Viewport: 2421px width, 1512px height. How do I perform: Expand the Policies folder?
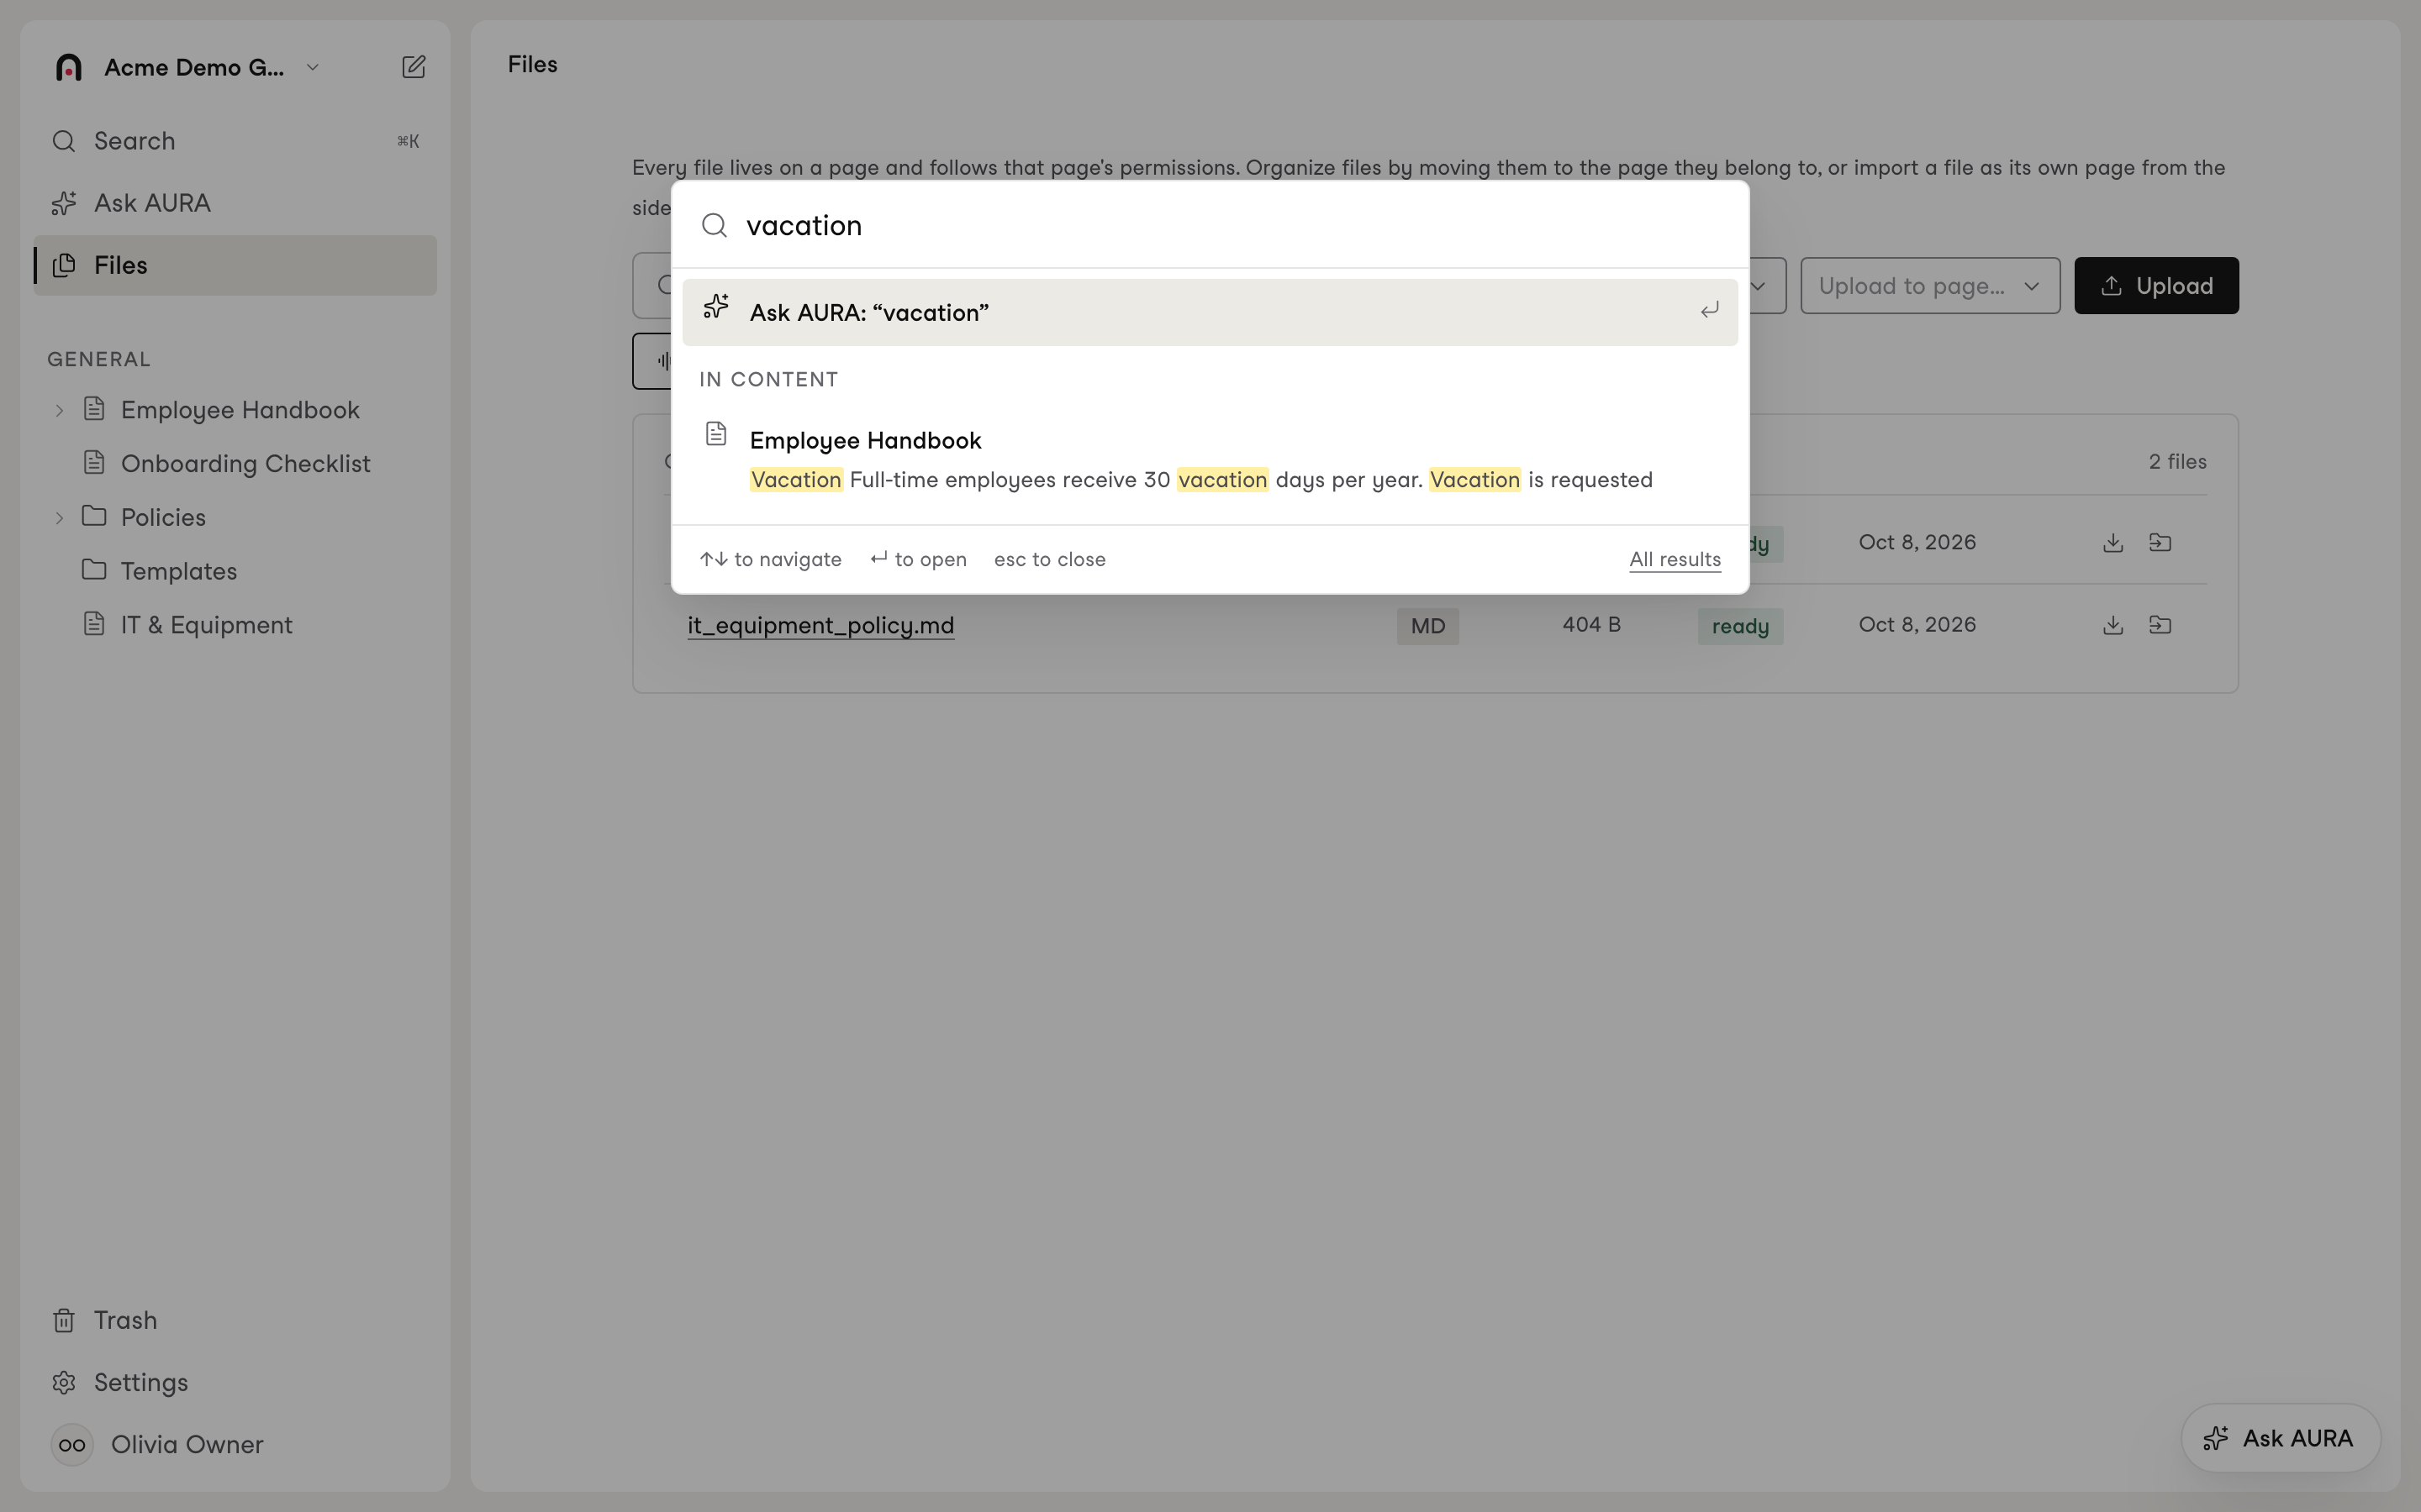pos(59,518)
